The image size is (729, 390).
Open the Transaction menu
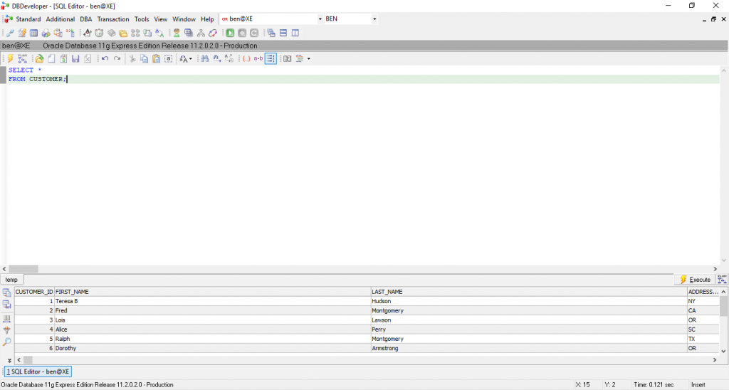pyautogui.click(x=113, y=19)
